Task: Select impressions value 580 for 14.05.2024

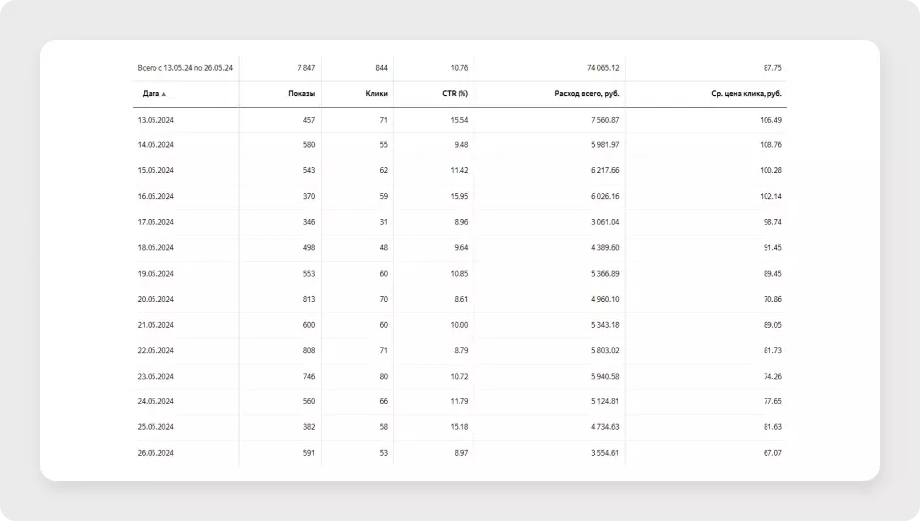Action: (309, 144)
